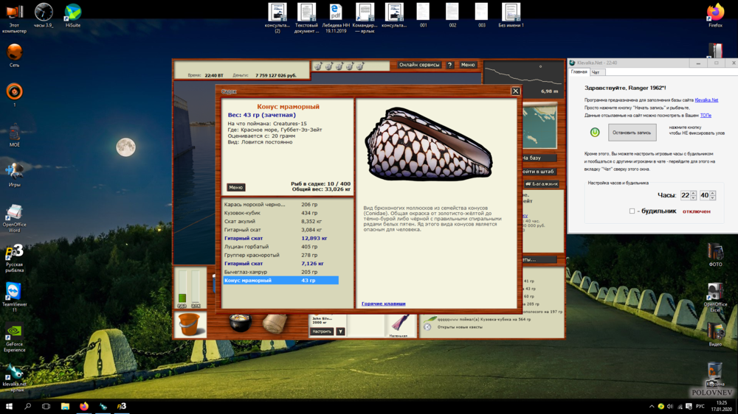Expand the dropdown arrow beside Настроить
Image resolution: width=738 pixels, height=414 pixels.
coord(340,331)
